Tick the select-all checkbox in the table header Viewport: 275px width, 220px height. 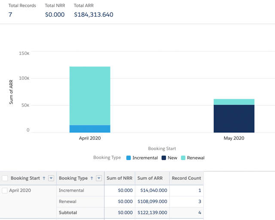point(5,178)
